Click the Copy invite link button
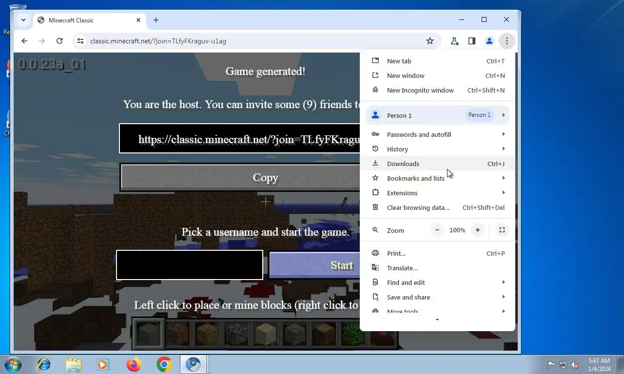624x374 pixels. (240, 177)
